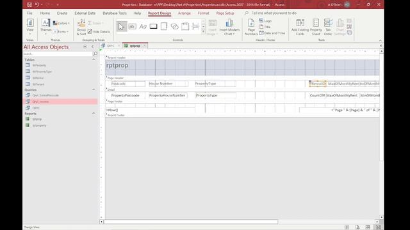
Task: Expand the Controls gallery more arrow
Action: coord(203,31)
